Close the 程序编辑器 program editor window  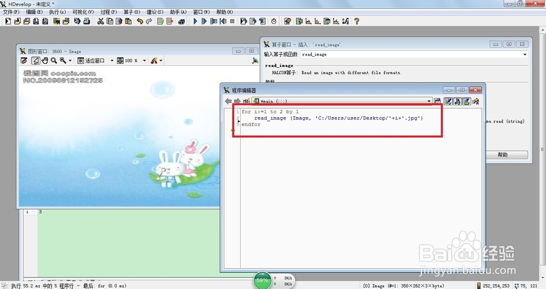click(x=476, y=90)
